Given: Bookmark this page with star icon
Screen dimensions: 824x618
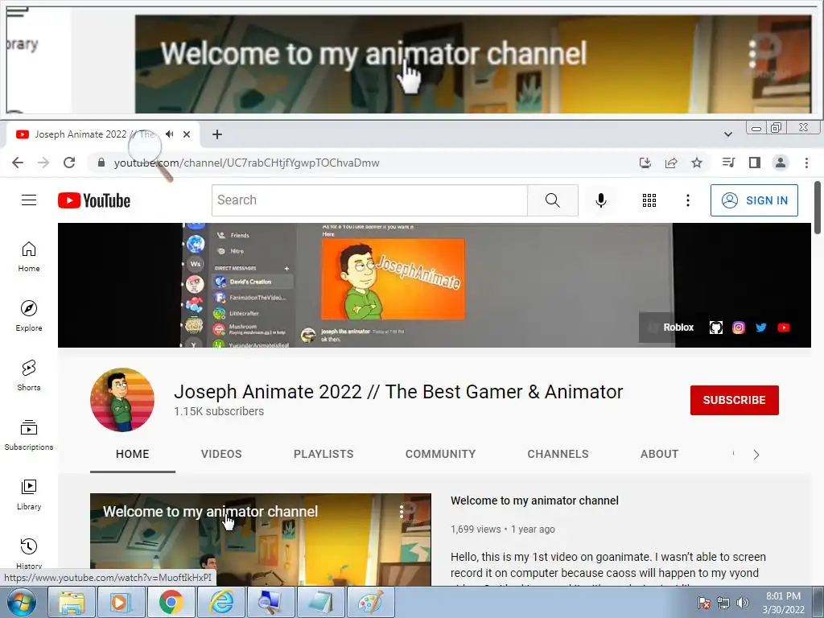Looking at the screenshot, I should point(697,163).
